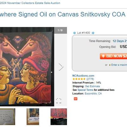Select the framed artwork thumbnail
127x127 pixels.
(x=33, y=117)
